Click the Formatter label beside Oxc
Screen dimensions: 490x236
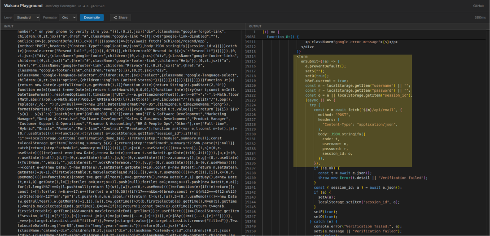[x=50, y=18]
